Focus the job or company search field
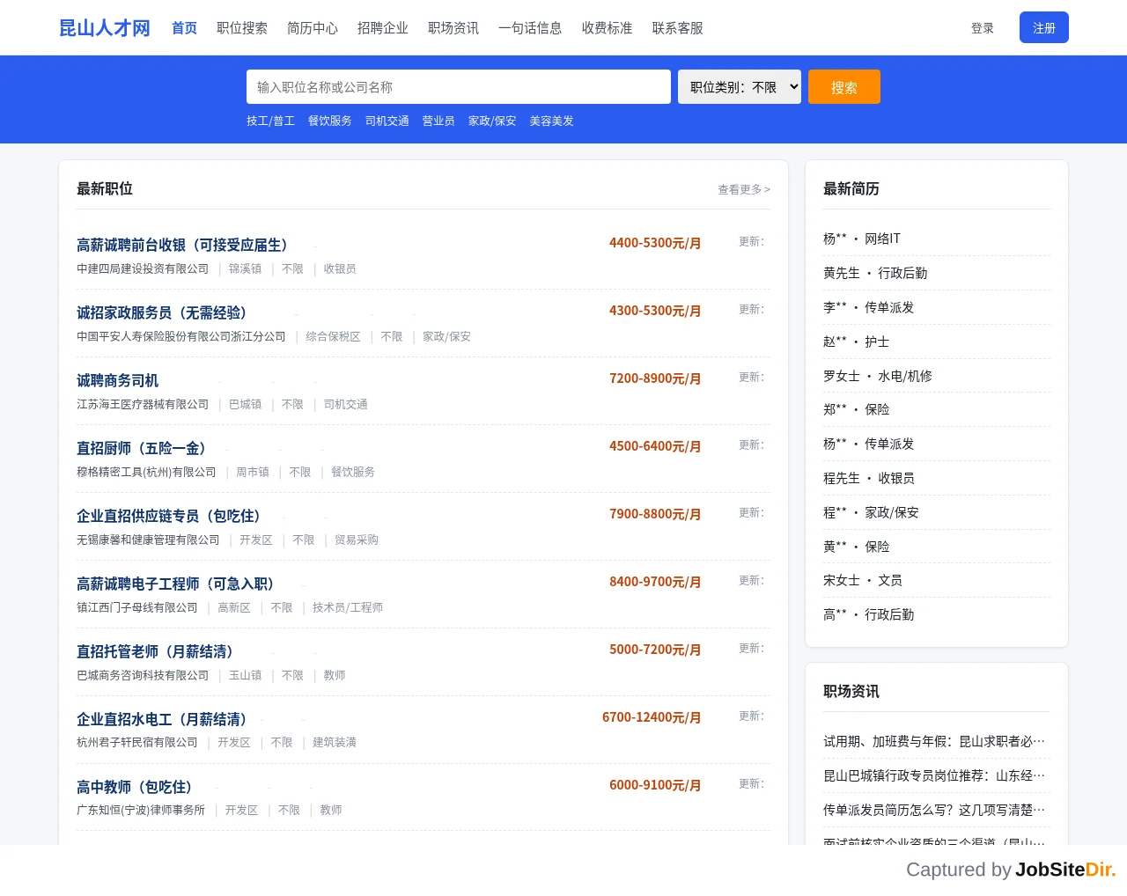 tap(459, 87)
